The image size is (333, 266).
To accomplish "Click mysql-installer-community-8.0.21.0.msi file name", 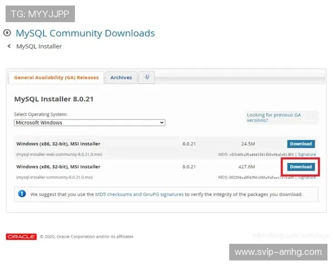I will (x=54, y=177).
